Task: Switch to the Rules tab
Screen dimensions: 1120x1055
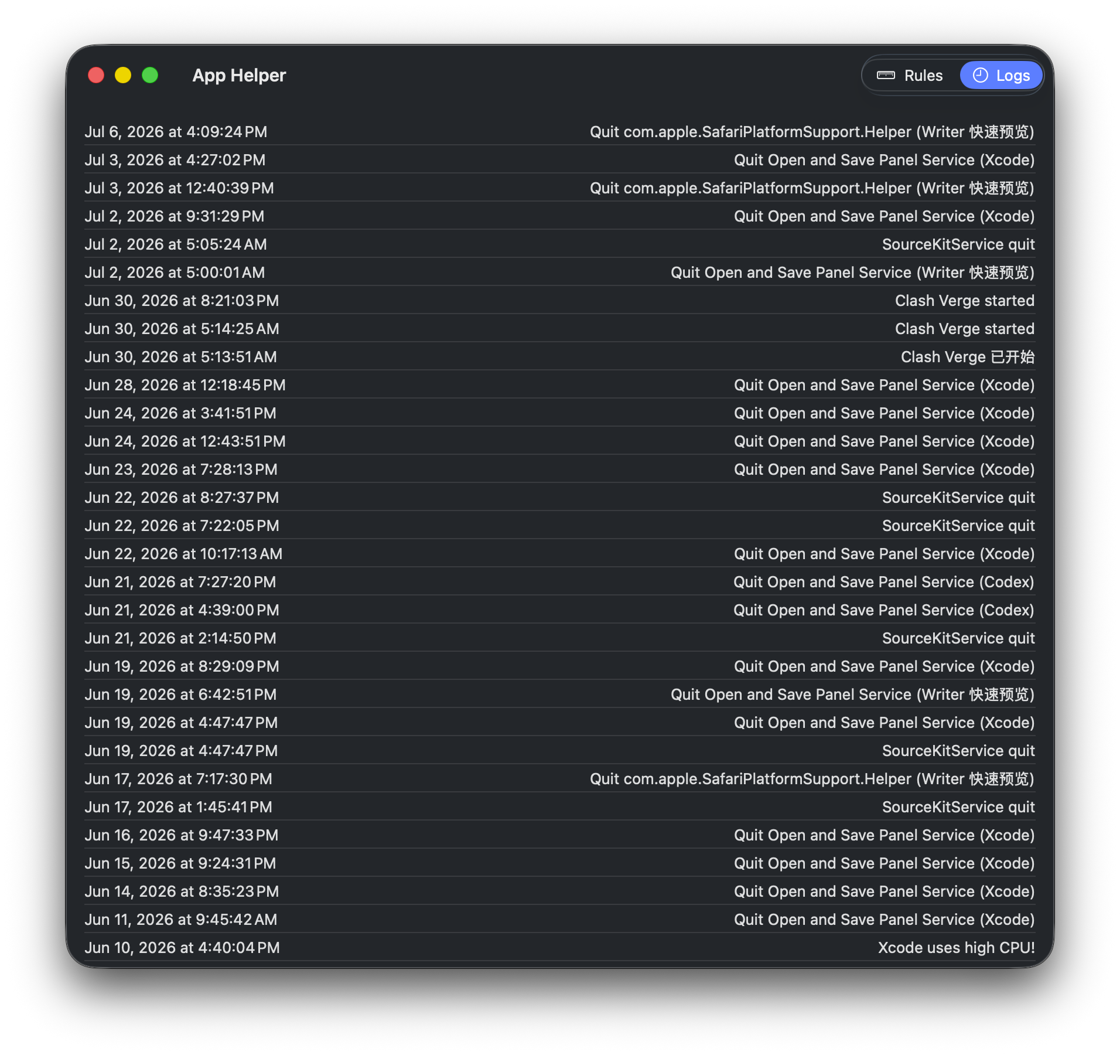Action: tap(911, 76)
